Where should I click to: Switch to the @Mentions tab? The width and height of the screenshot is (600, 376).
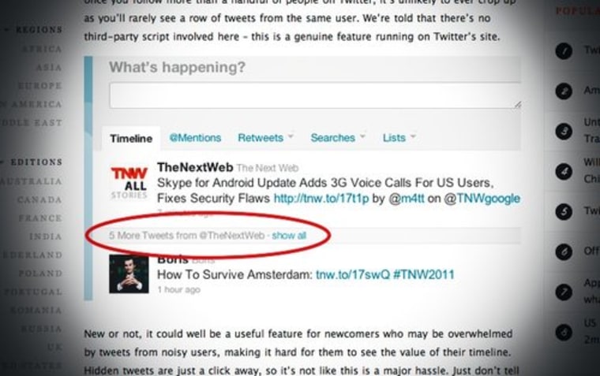pyautogui.click(x=195, y=138)
